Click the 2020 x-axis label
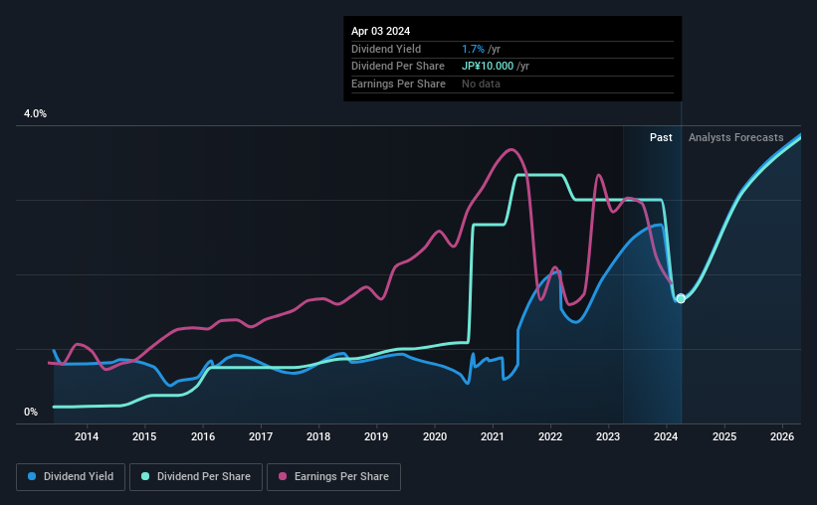This screenshot has width=817, height=505. [435, 436]
